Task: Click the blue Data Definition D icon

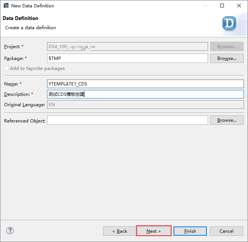Action: click(229, 23)
